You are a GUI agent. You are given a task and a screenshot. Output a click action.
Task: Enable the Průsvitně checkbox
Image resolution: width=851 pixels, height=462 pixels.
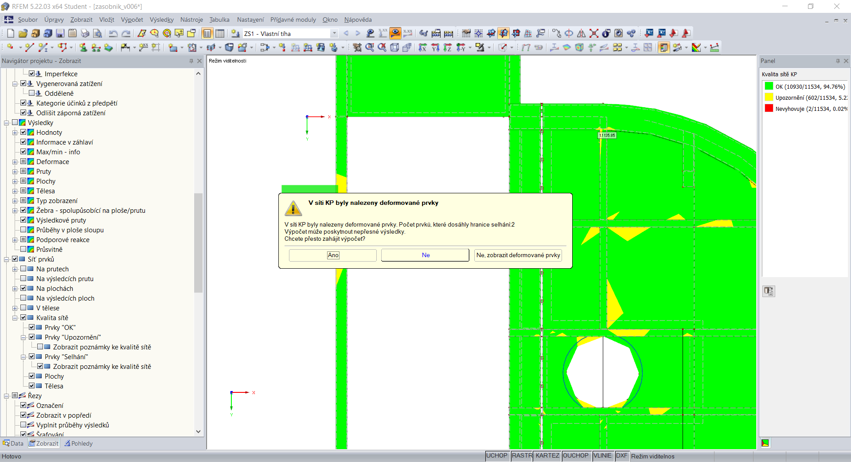[x=23, y=250]
